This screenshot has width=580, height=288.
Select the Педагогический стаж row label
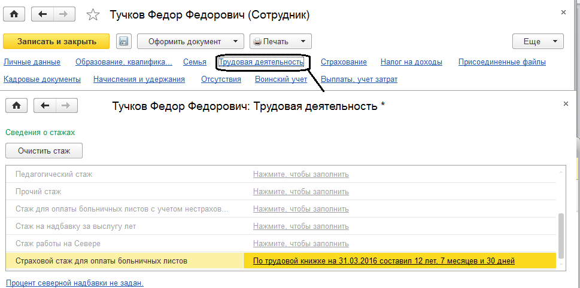[54, 174]
